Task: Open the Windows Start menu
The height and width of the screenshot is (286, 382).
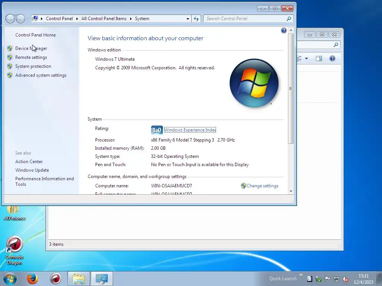Action: [x=10, y=279]
